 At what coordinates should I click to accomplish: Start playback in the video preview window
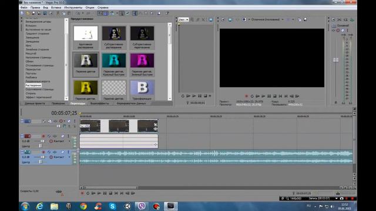click(x=263, y=96)
